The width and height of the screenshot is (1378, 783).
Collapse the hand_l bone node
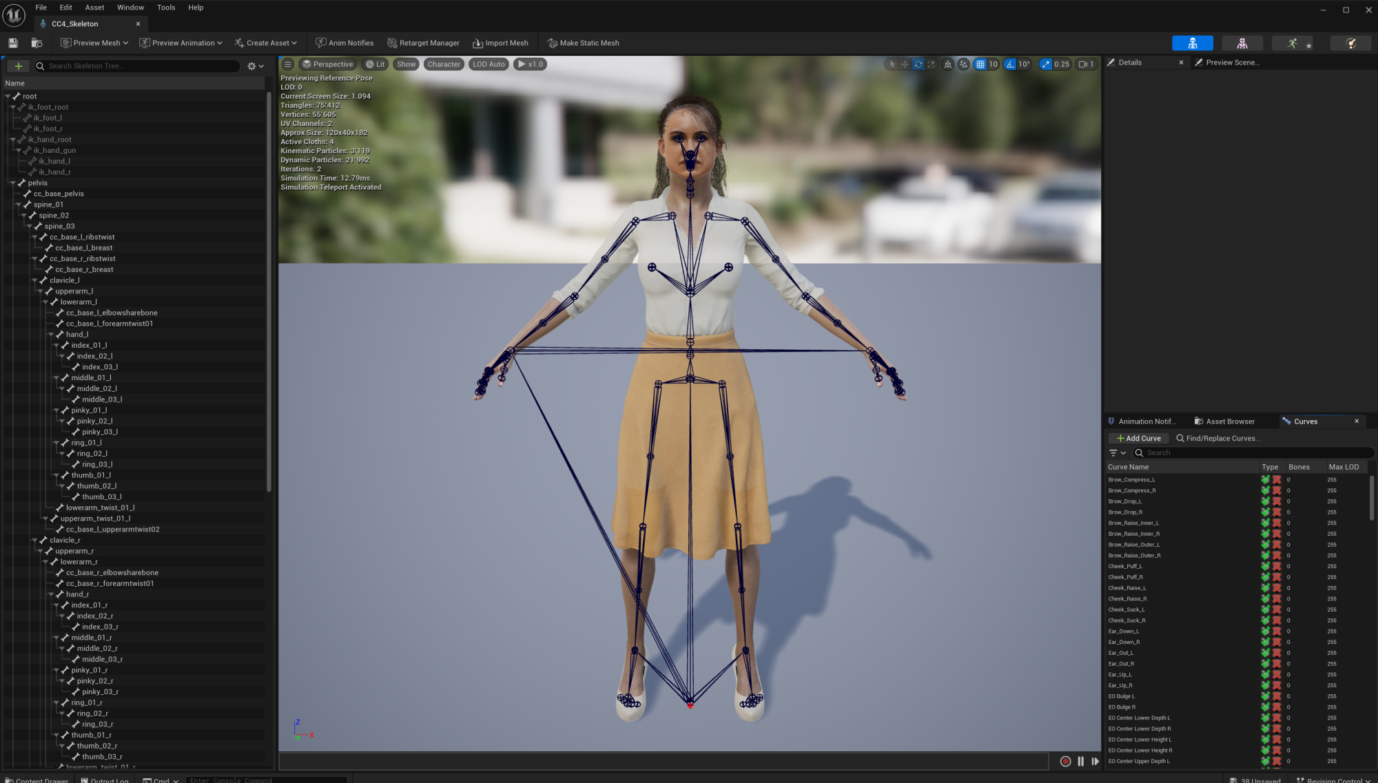point(51,335)
